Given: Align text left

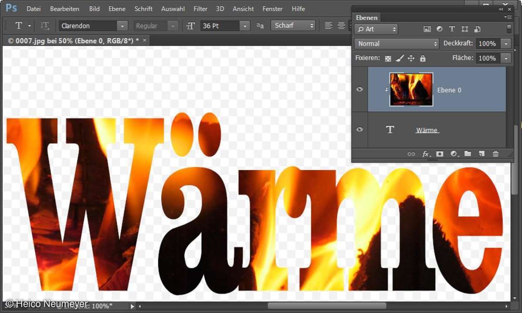Looking at the screenshot, I should pyautogui.click(x=329, y=26).
